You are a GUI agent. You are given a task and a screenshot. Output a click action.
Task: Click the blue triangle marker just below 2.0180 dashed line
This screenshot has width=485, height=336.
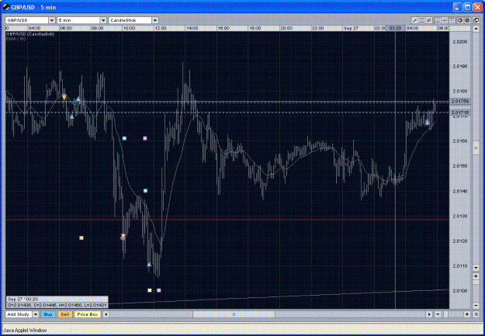(x=78, y=99)
